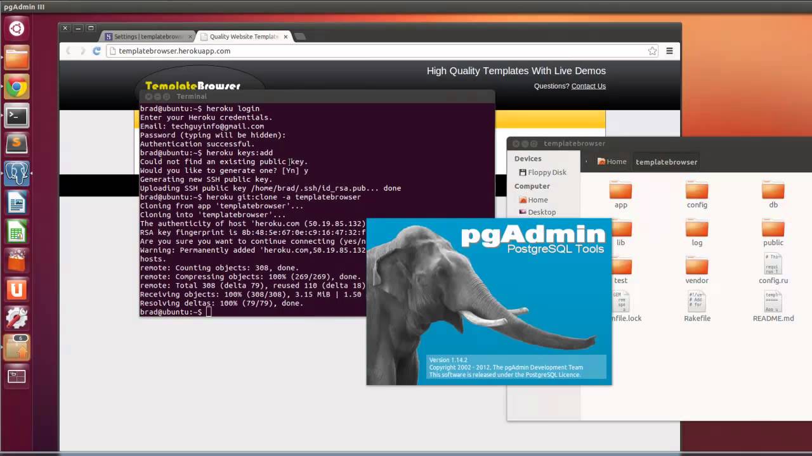Click the "Devices" sidebar heading

tap(528, 158)
